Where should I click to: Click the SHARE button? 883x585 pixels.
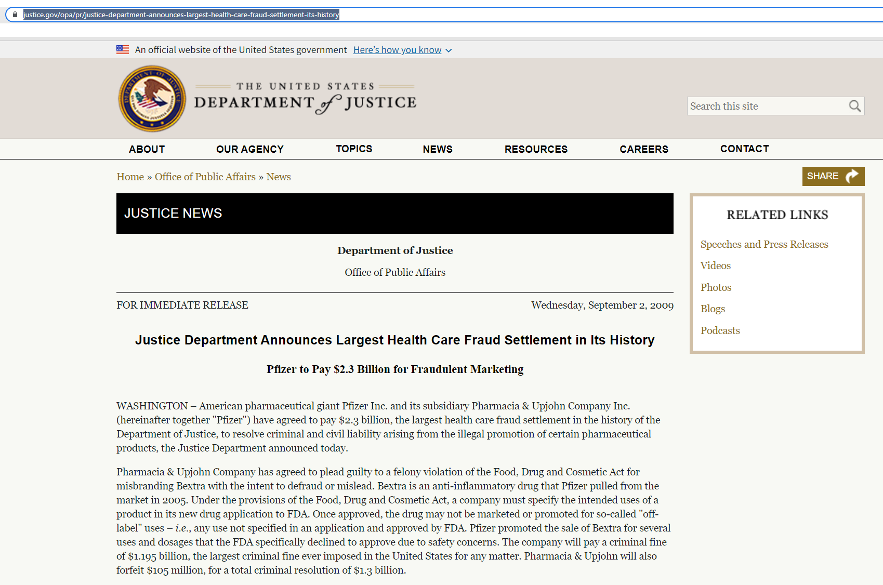833,176
